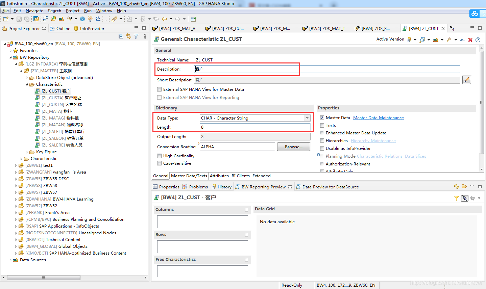Close the BW Reporting Preview tab
Viewport: 486px width, 289px height.
coord(290,187)
